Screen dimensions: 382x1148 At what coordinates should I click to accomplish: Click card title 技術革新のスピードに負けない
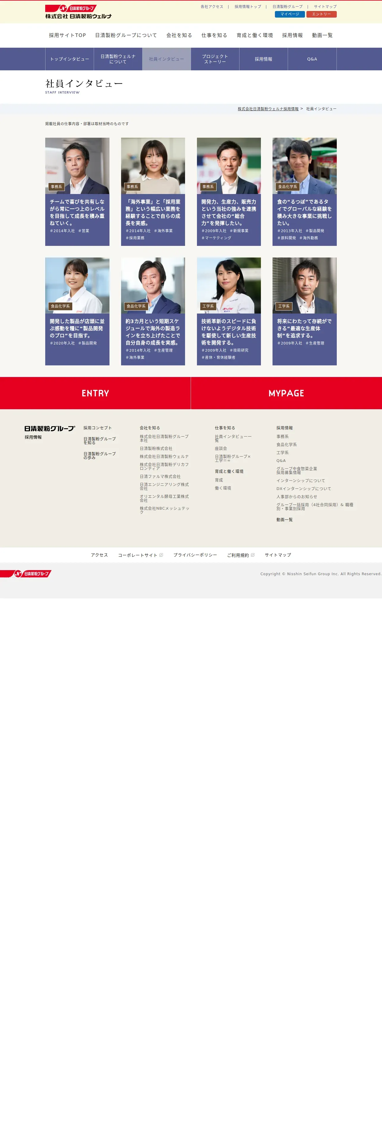(228, 332)
